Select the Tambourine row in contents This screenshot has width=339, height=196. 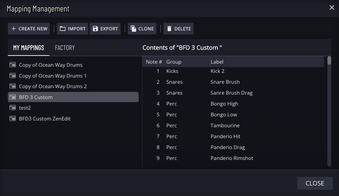click(225, 126)
